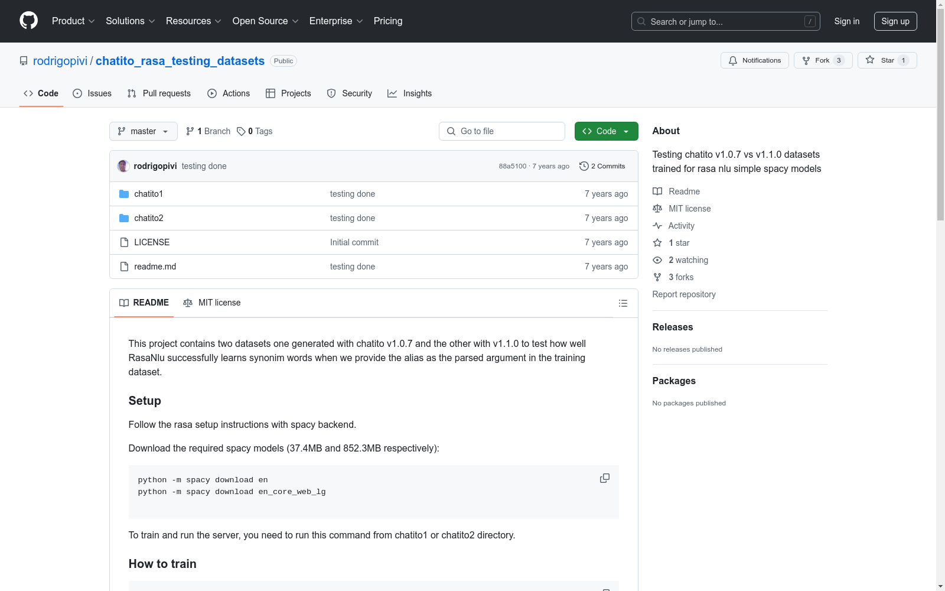The image size is (945, 591).
Task: Click the chatito1 folder icon
Action: coord(124,194)
